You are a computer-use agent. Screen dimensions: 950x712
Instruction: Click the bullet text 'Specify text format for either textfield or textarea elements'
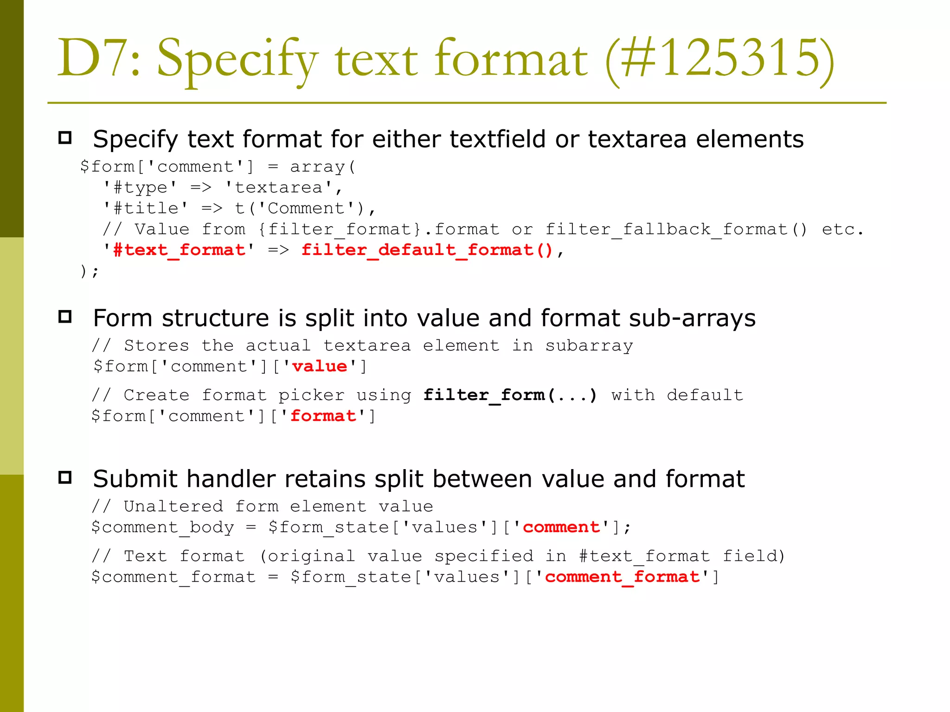(x=448, y=140)
